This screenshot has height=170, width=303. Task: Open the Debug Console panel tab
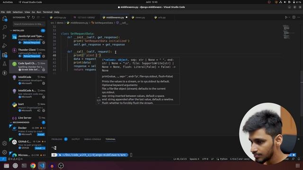pyautogui.click(x=92, y=139)
